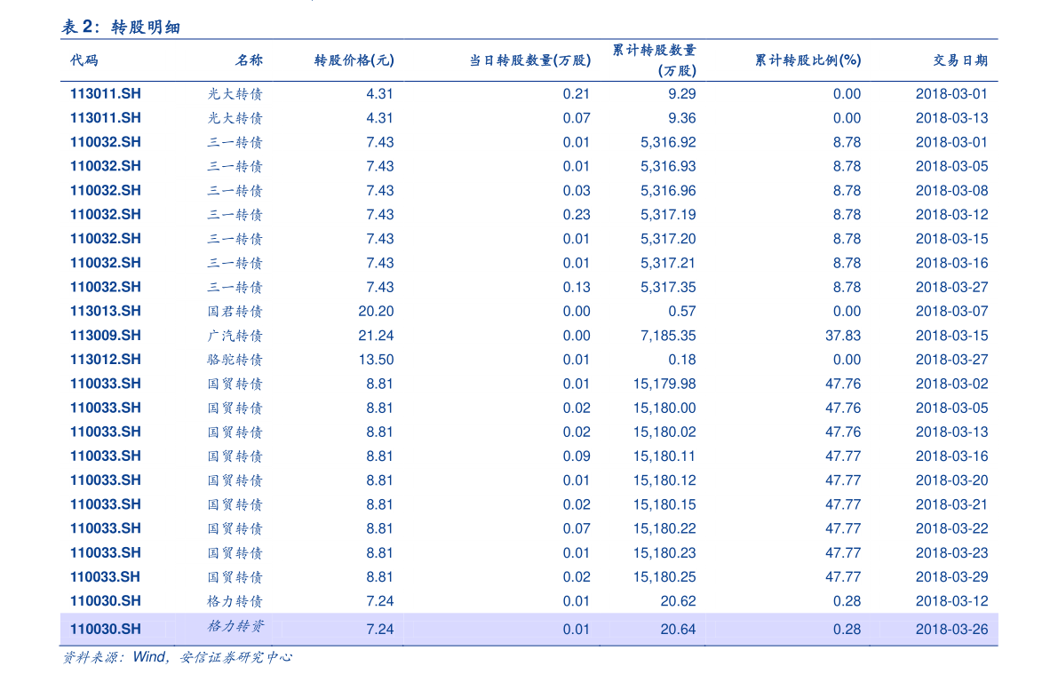
Task: Click cumulative value 20.62
Action: coord(678,601)
